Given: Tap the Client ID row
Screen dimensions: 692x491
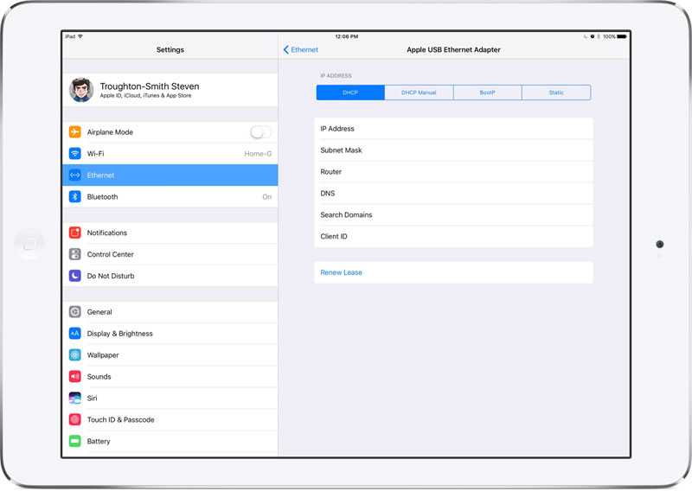Looking at the screenshot, I should [x=453, y=237].
